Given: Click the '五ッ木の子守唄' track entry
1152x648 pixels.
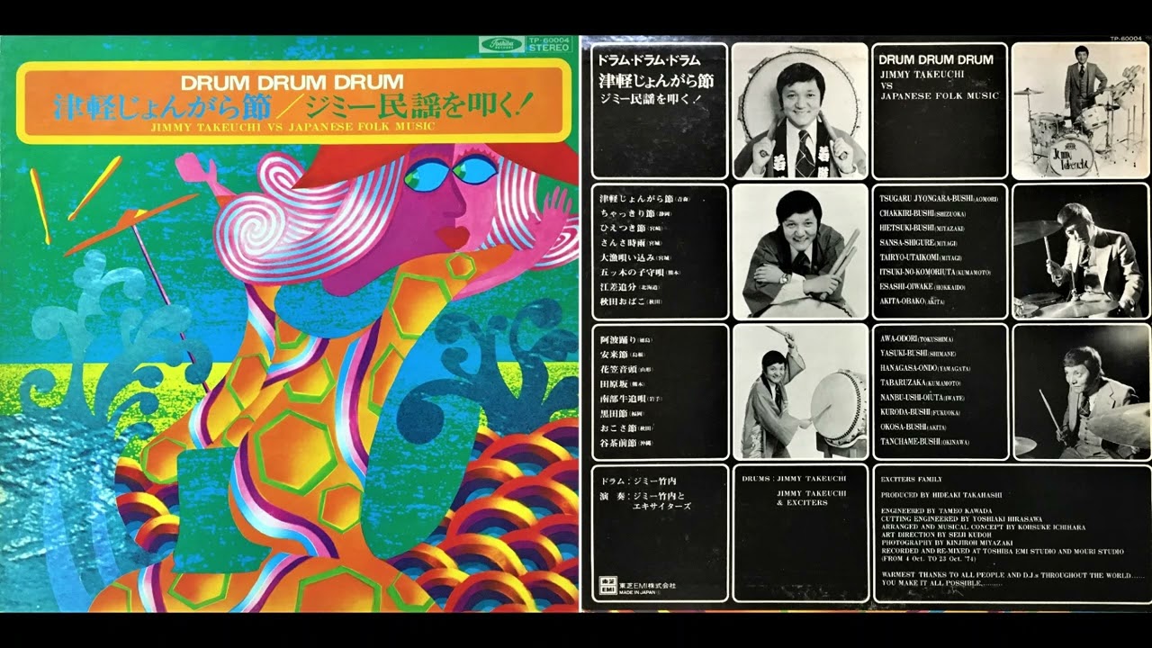Looking at the screenshot, I should 632,272.
